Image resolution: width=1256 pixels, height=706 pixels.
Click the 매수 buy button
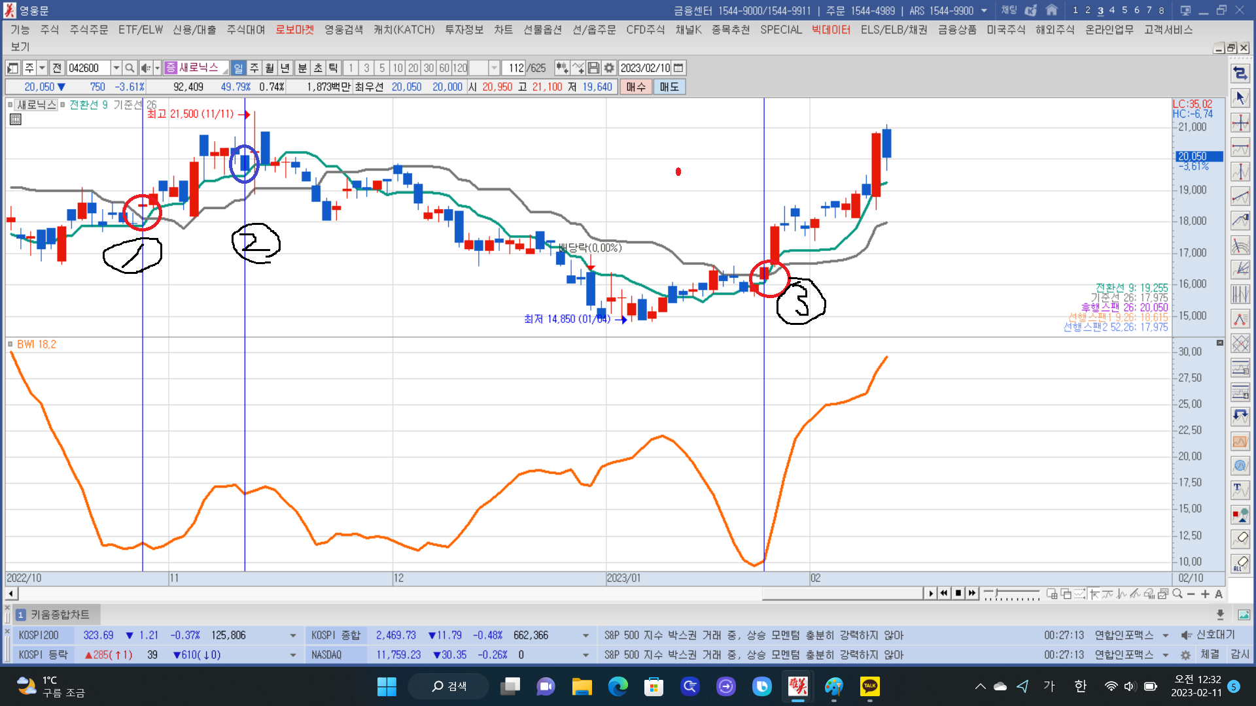click(635, 87)
